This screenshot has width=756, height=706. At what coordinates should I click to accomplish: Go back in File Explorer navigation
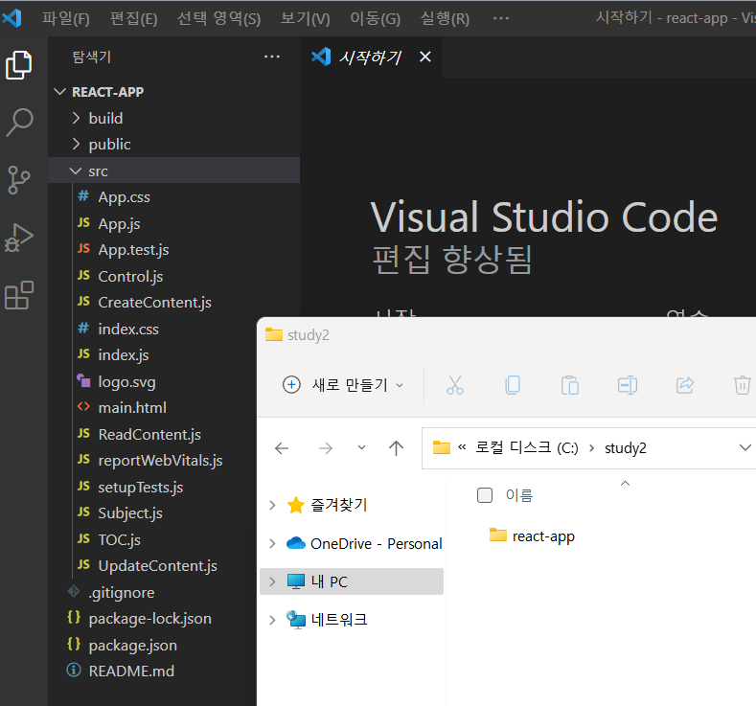pos(282,448)
